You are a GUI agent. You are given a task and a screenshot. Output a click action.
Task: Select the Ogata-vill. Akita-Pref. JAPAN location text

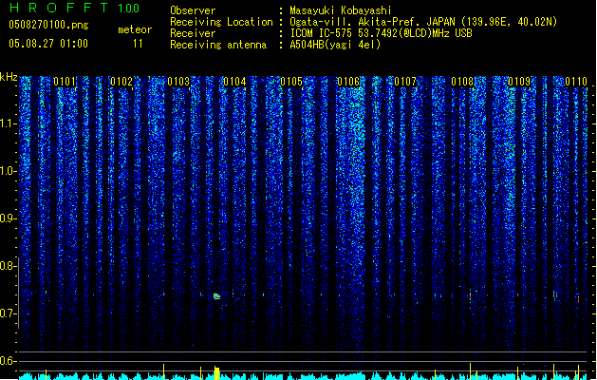tap(423, 22)
